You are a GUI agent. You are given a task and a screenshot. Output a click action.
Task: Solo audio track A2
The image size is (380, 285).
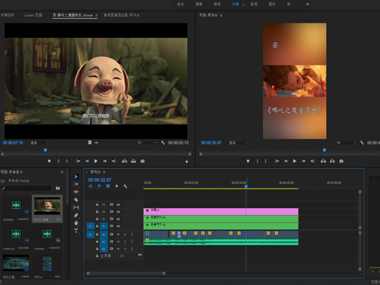coord(125,242)
